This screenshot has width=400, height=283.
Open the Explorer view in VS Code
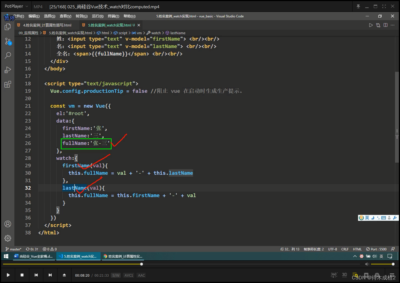[x=8, y=27]
